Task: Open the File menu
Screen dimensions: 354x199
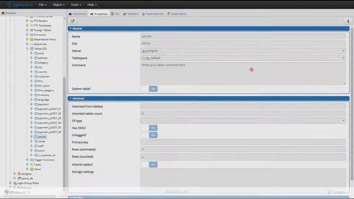Action: click(43, 4)
